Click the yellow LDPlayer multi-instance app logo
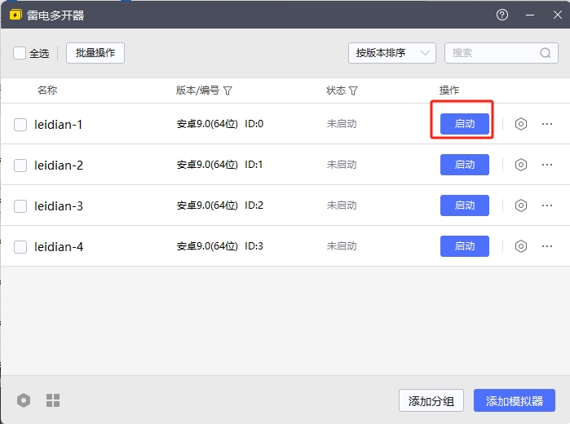 [15, 15]
